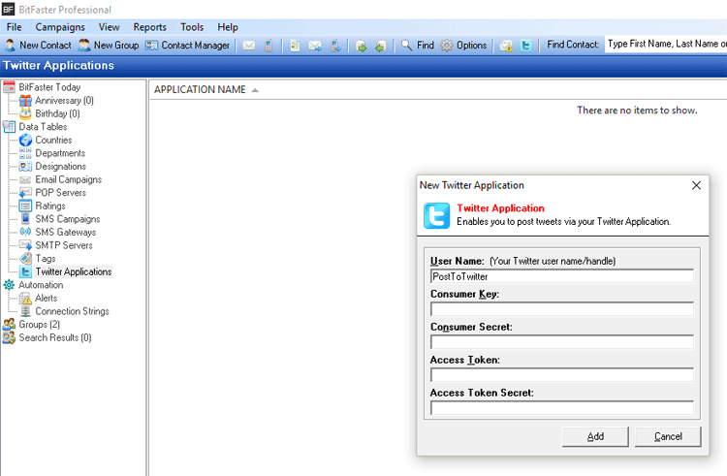Open SMS Gateways in the sidebar tree

(66, 233)
